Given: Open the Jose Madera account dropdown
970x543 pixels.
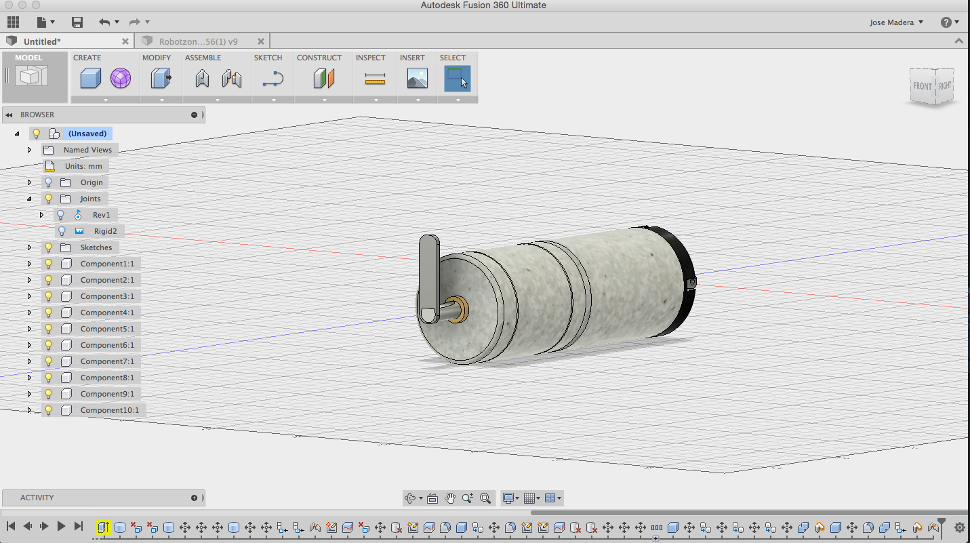Looking at the screenshot, I should click(896, 22).
